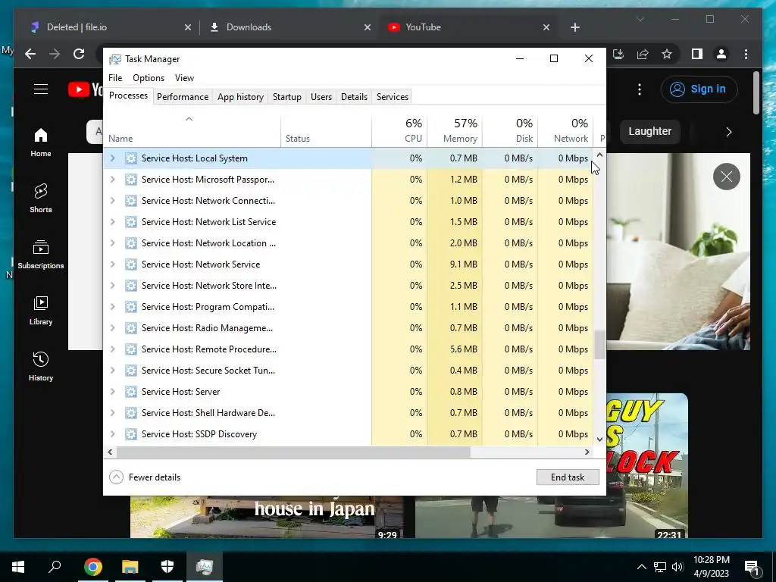776x582 pixels.
Task: Expand Service Host: Network Store Interface
Action: (112, 286)
